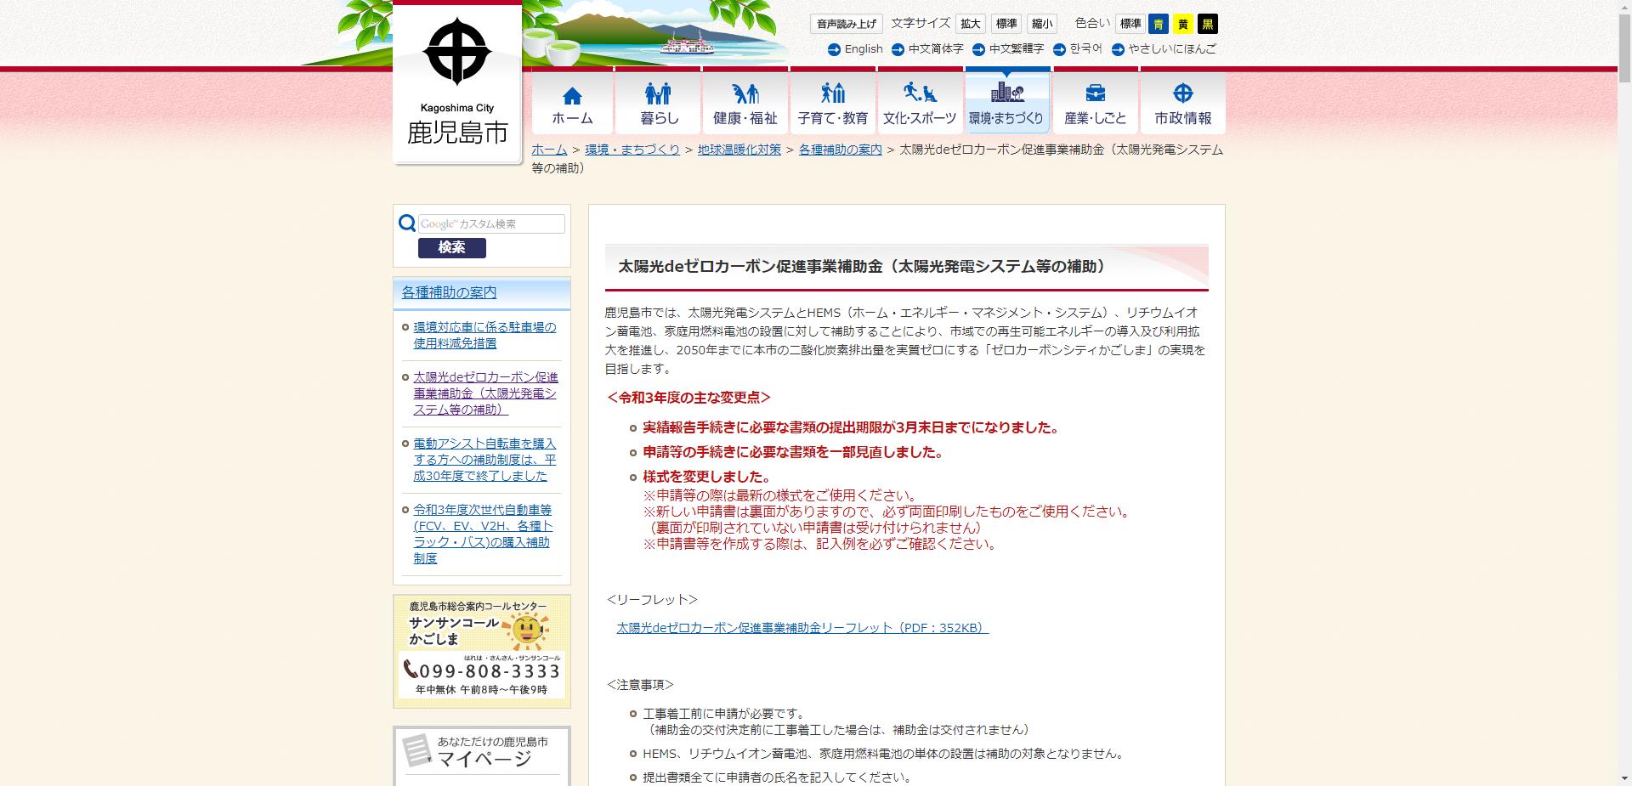Viewport: 1632px width, 786px height.
Task: Open the 文化・スポーツ section icon
Action: point(921,95)
